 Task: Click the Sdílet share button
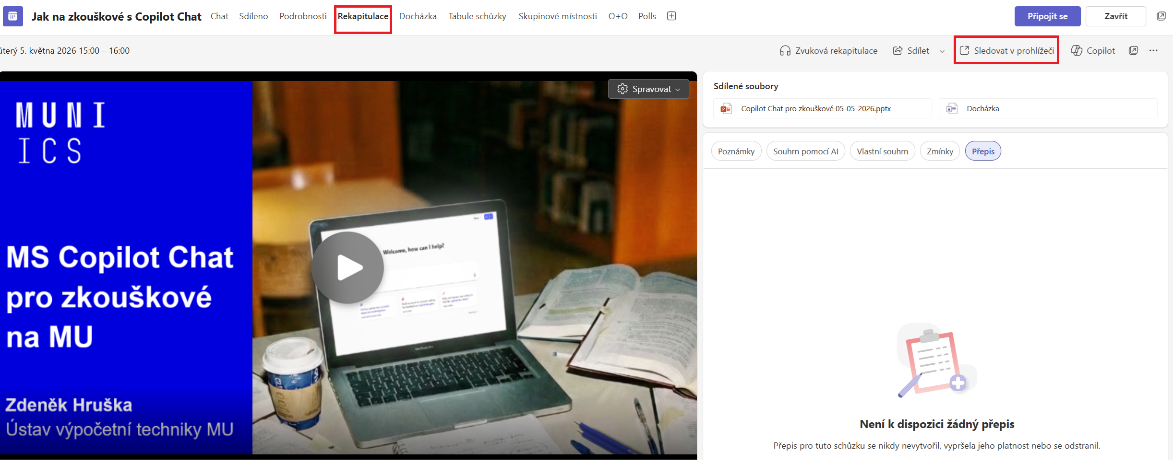(911, 51)
